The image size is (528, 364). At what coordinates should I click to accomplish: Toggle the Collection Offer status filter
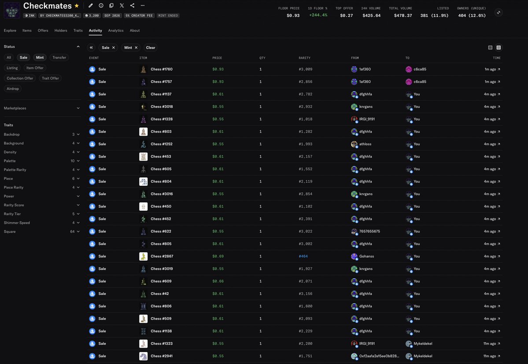click(x=20, y=78)
